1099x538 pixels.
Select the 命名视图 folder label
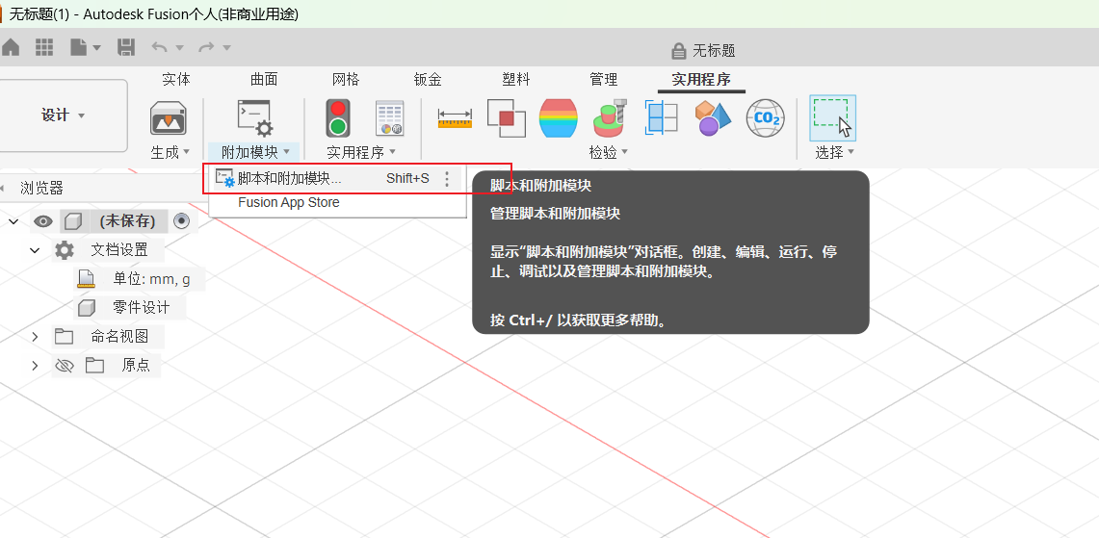click(119, 336)
